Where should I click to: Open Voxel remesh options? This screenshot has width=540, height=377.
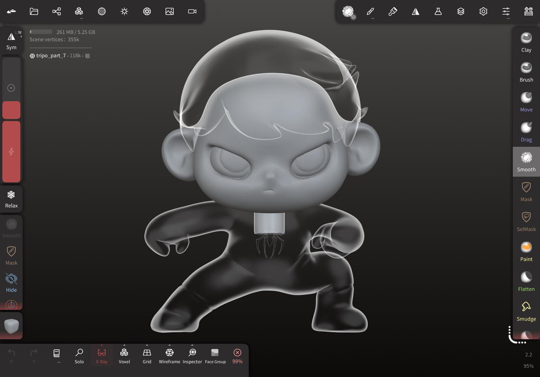pos(124,356)
